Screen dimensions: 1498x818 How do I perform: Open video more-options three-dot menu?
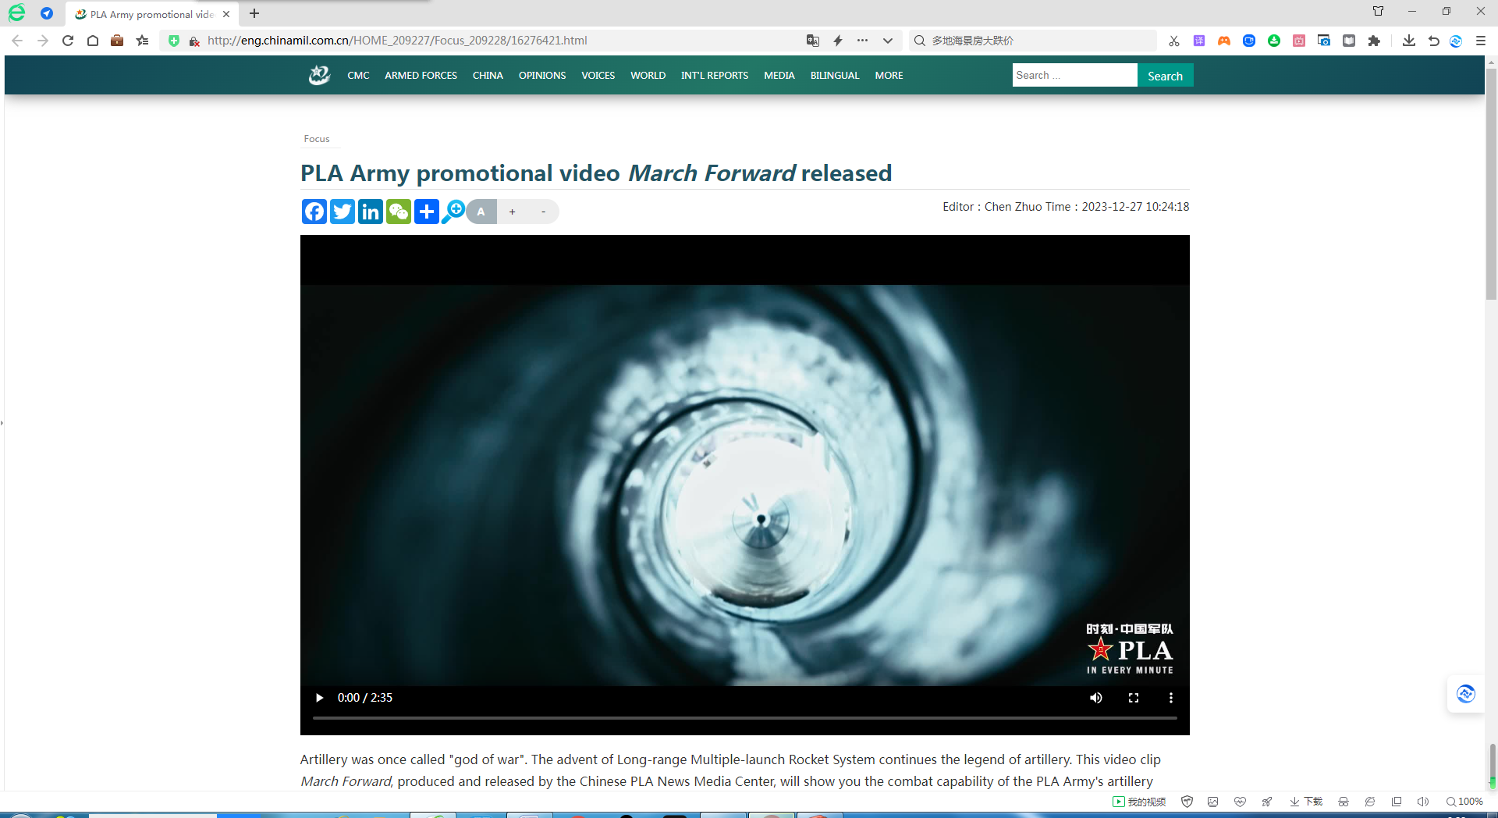coord(1171,698)
